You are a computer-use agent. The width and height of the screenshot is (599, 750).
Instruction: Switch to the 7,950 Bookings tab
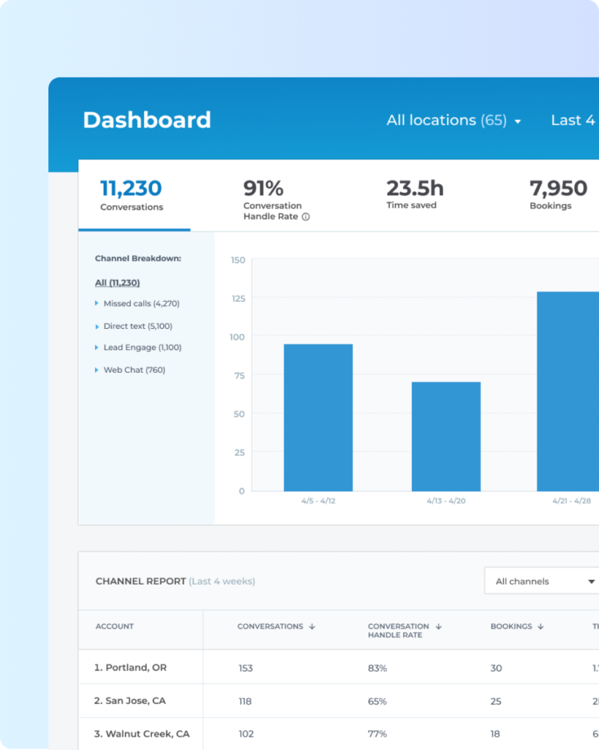point(558,194)
